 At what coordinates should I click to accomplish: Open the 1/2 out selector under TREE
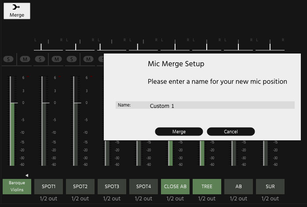pos(207,199)
